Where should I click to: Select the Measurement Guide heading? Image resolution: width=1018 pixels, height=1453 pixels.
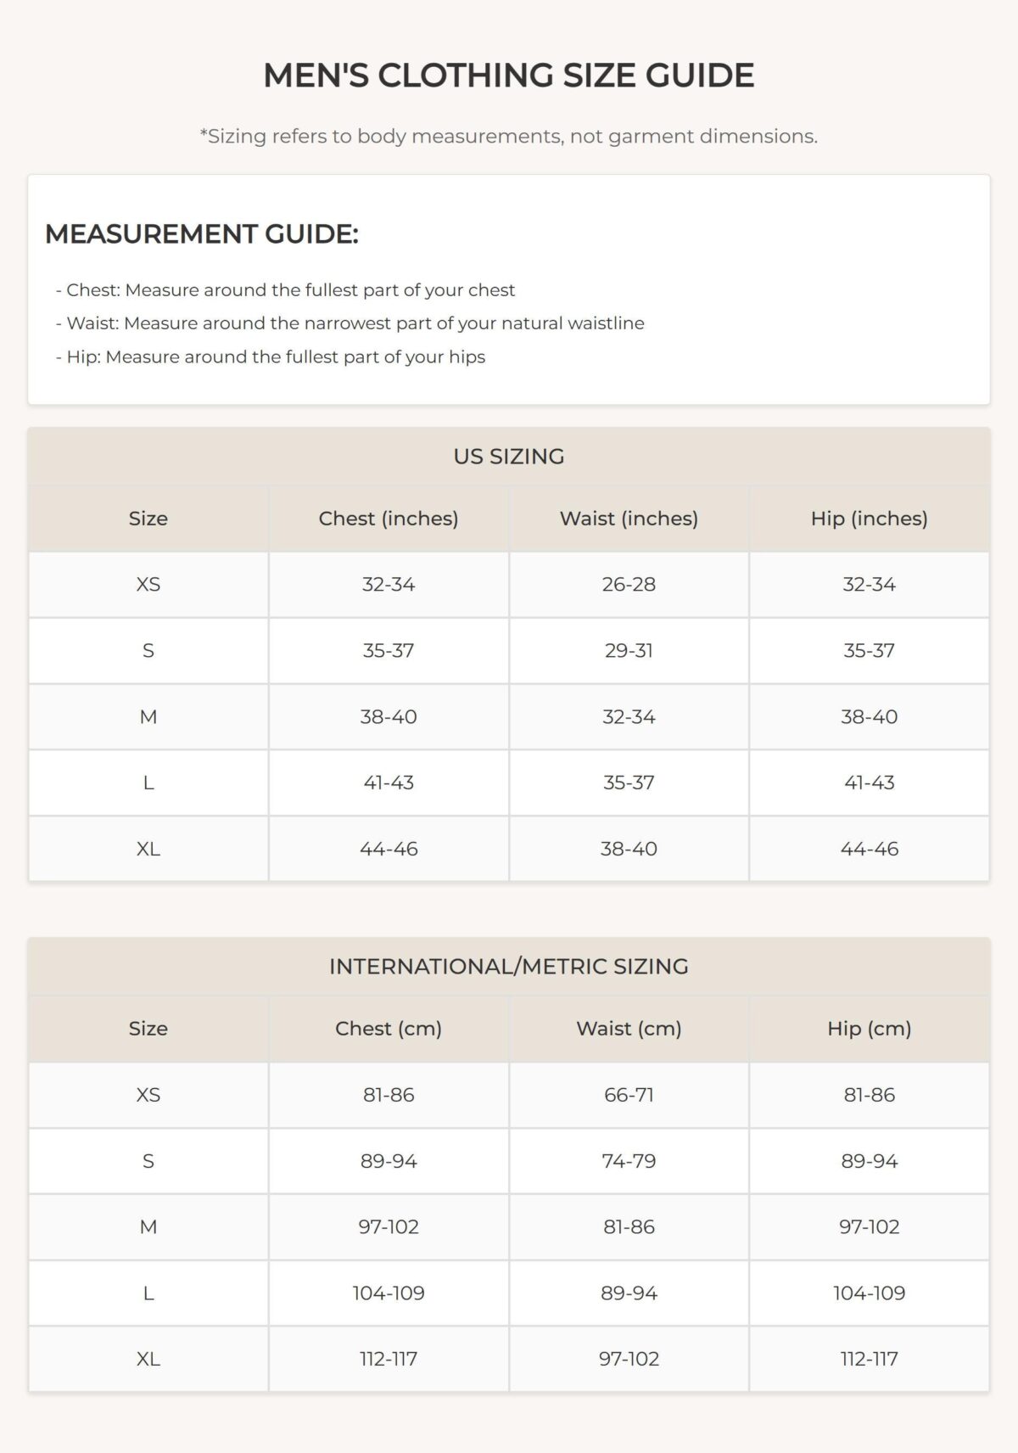tap(202, 233)
